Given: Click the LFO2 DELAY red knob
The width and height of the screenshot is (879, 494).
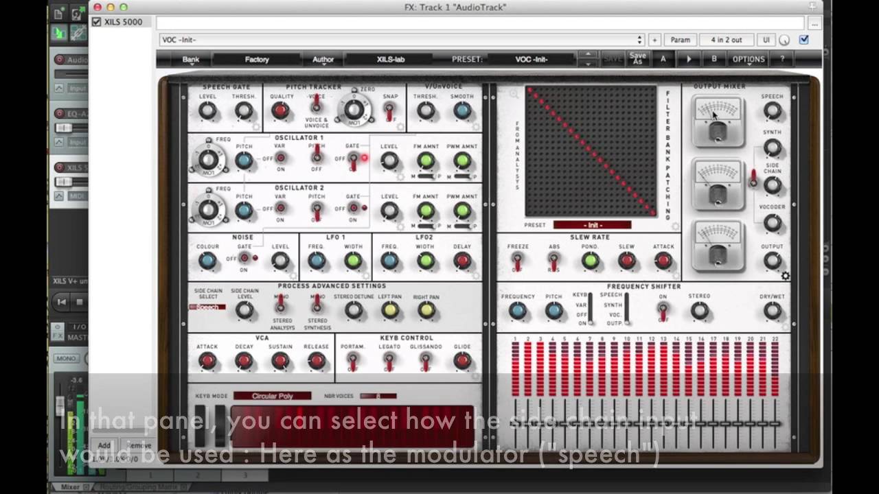Looking at the screenshot, I should [462, 261].
